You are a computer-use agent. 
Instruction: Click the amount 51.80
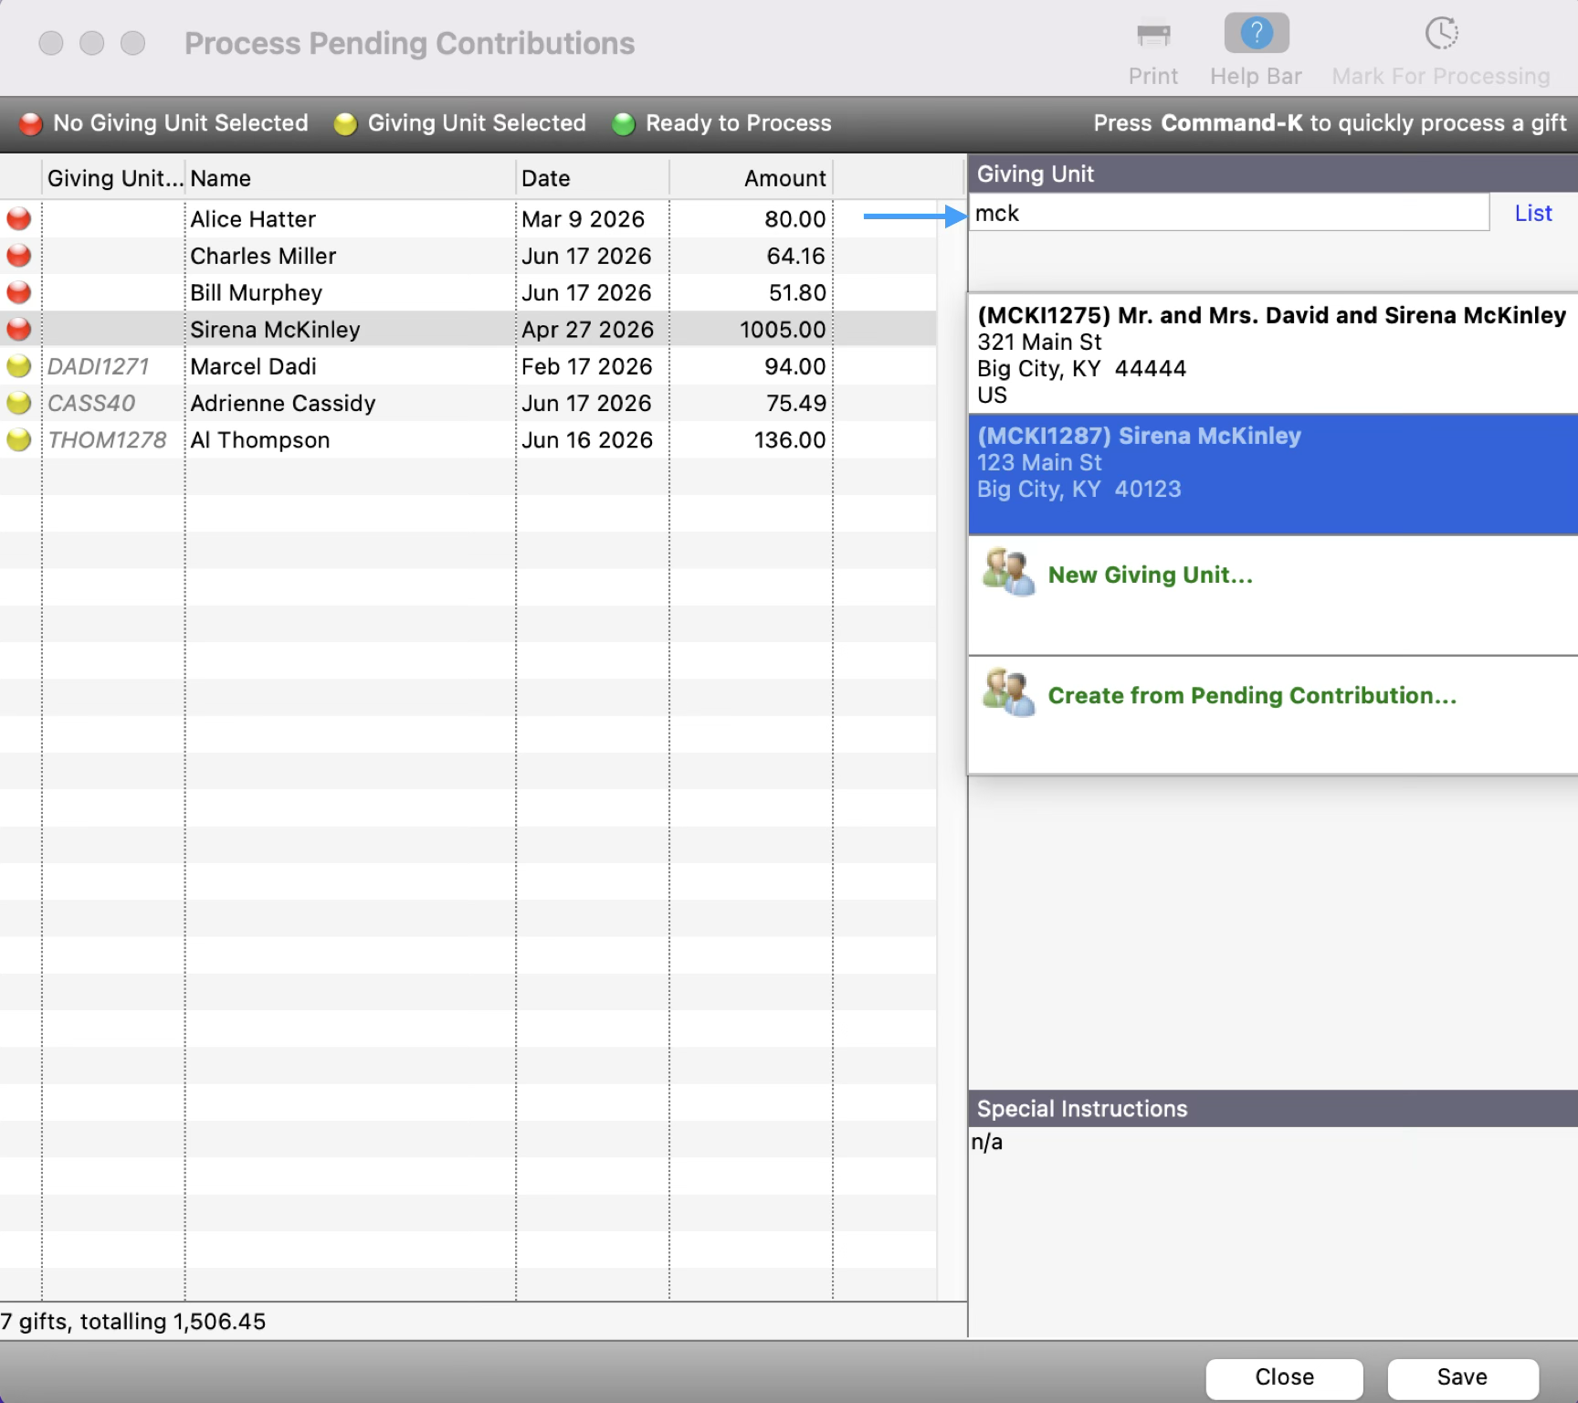coord(797,292)
